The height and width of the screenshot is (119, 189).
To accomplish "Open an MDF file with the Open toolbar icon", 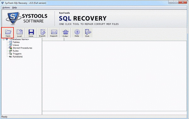I will point(8,33).
